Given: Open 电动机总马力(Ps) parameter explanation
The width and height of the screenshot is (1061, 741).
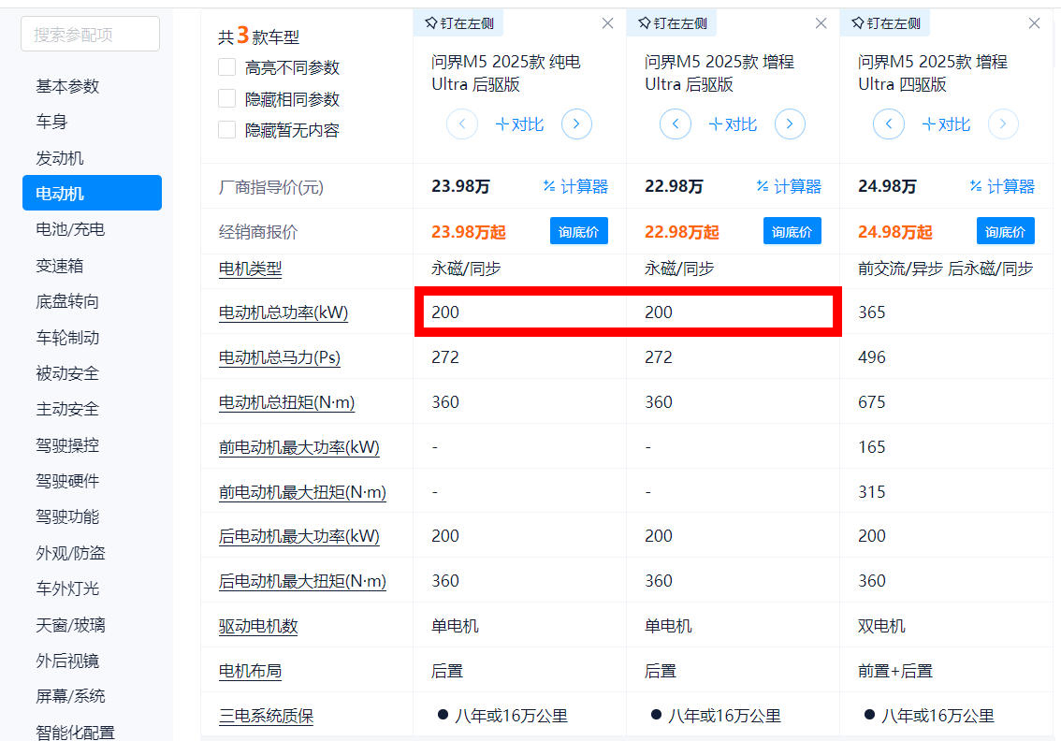Looking at the screenshot, I should 280,356.
